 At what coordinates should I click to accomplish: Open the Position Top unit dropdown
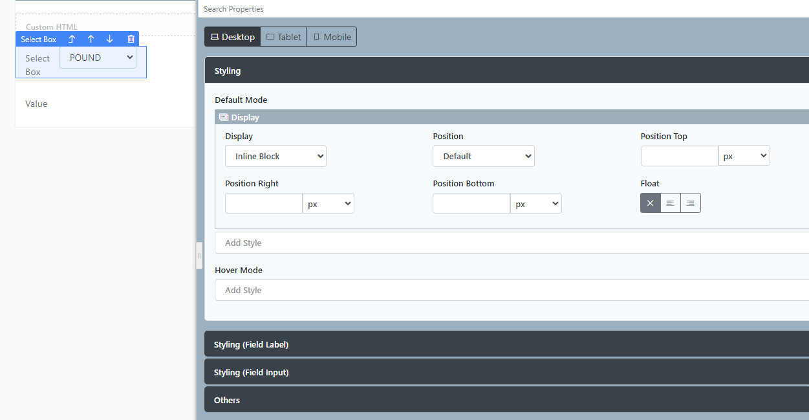coord(744,156)
